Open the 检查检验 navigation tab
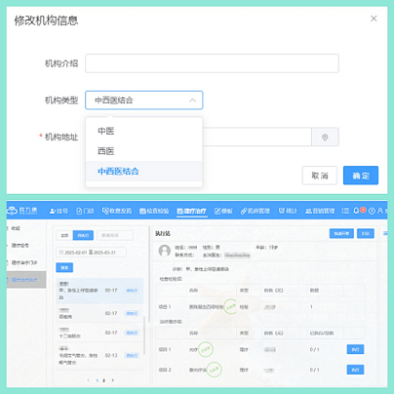Viewport: 394px width, 394px height. [154, 211]
